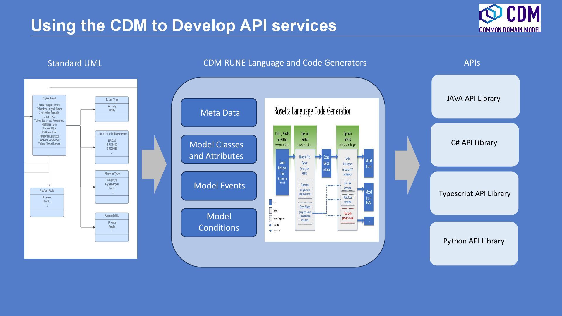
Task: Click the slide title about API services
Action: 184,25
